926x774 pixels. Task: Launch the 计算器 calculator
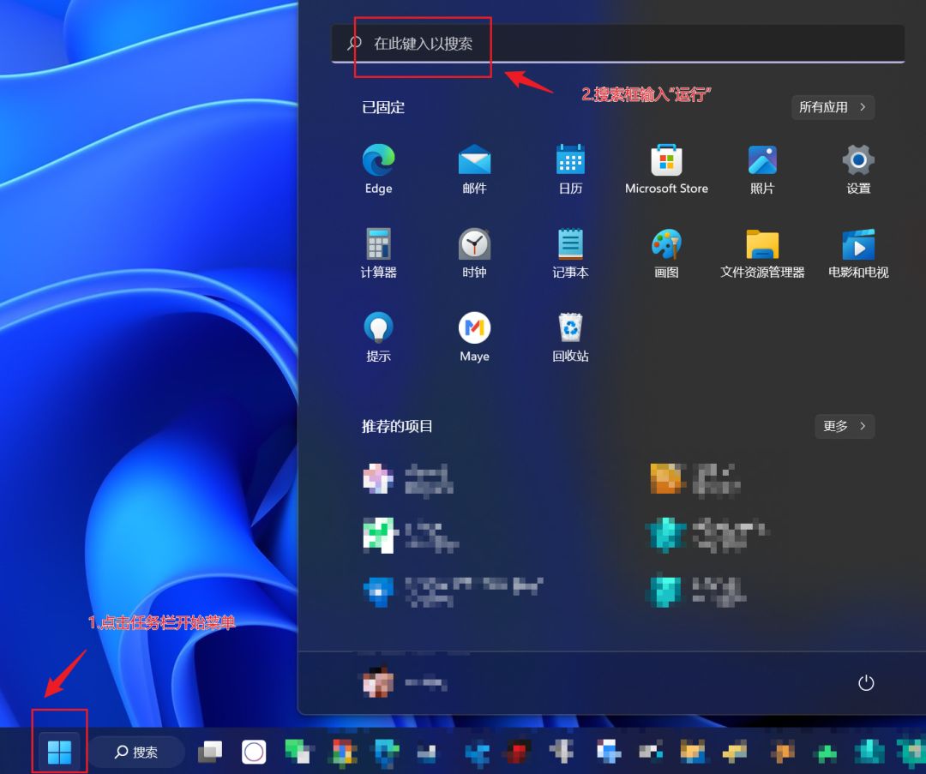point(378,244)
